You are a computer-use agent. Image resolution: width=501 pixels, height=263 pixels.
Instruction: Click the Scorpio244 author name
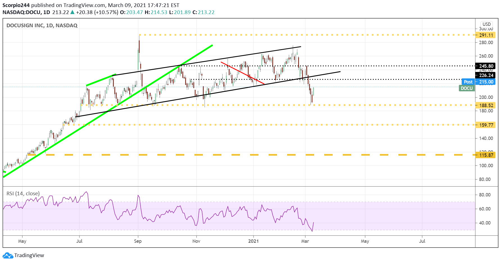[x=16, y=5]
